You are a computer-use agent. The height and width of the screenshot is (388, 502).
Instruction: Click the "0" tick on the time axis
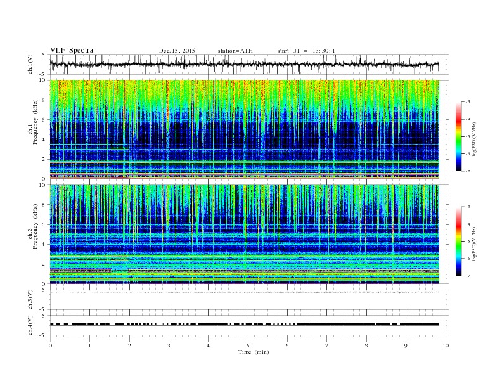click(50, 346)
